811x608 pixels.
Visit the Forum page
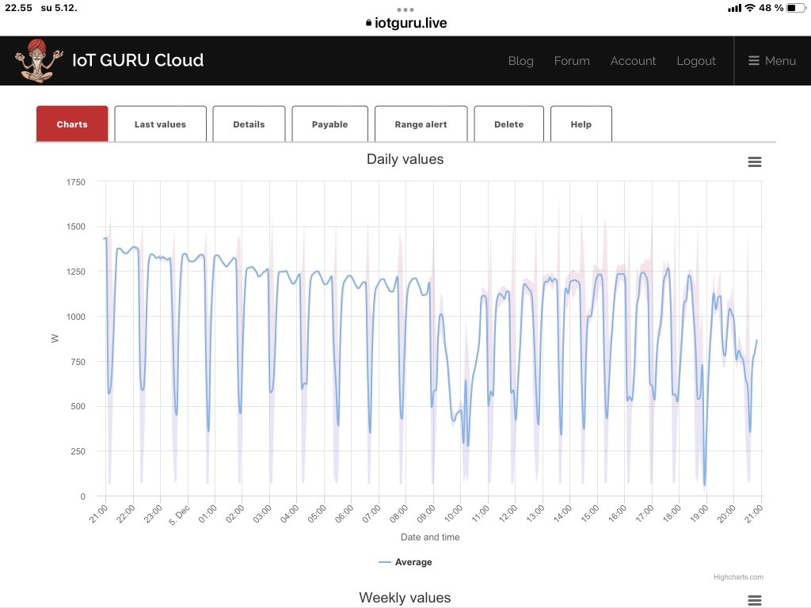point(572,61)
